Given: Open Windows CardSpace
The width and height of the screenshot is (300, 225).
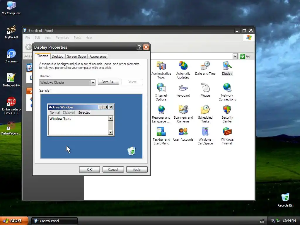Looking at the screenshot, I should coord(205,136).
